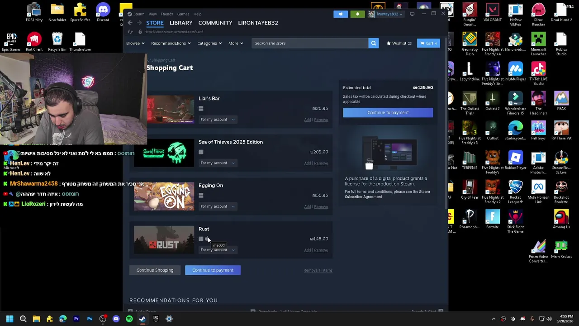Open Discord desktop shortcut
The image size is (579, 326).
point(103,12)
